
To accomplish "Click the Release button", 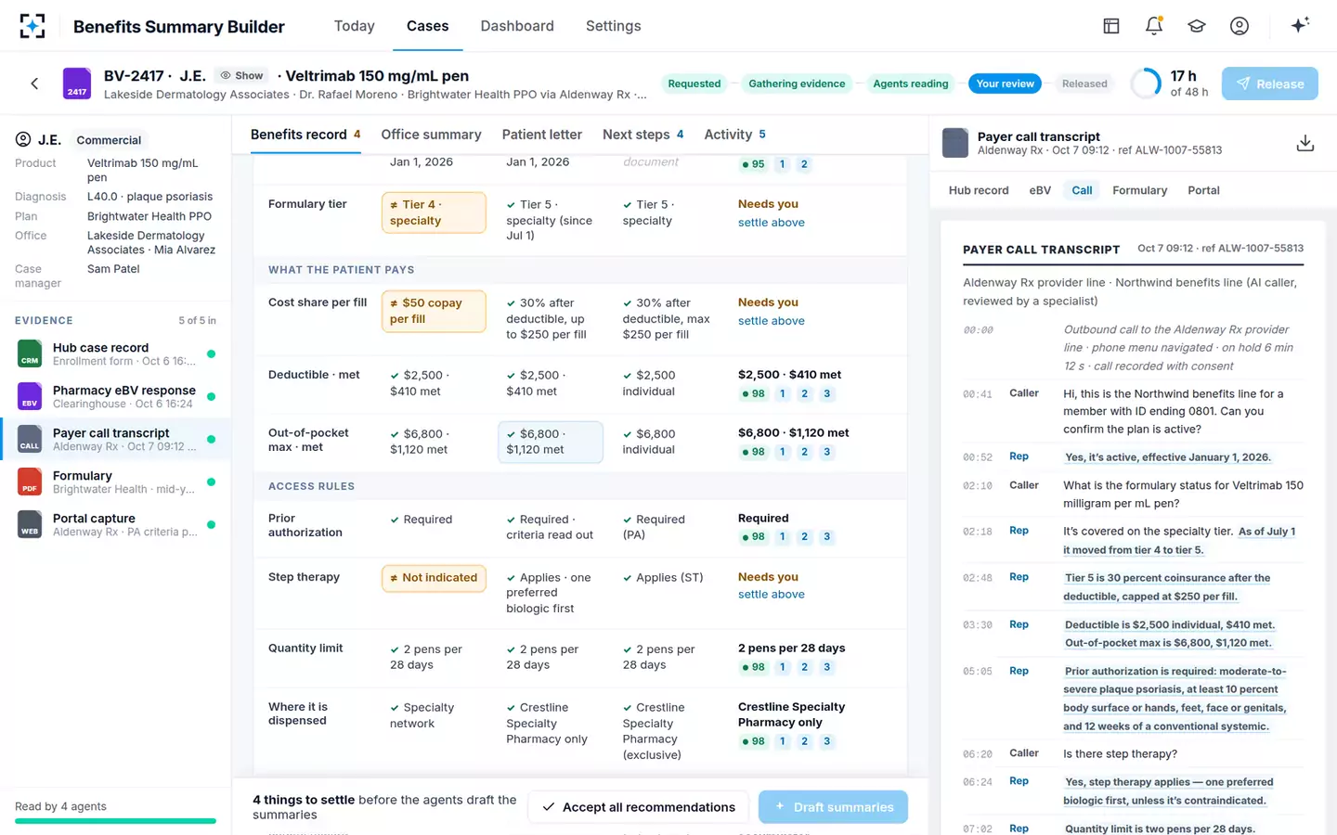I will (x=1270, y=83).
